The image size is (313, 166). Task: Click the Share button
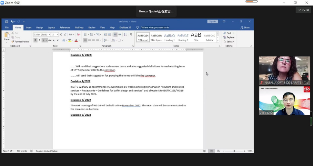245,28
